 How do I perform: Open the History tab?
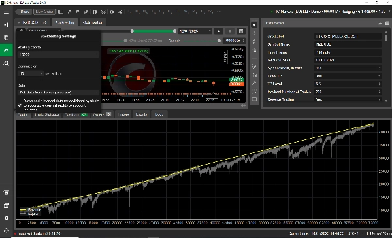123,114
